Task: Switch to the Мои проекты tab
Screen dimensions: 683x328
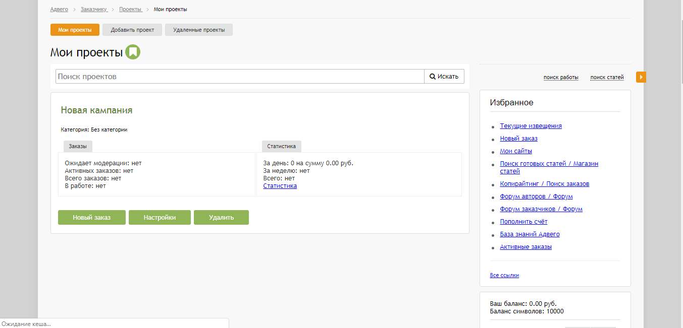Action: click(x=75, y=30)
